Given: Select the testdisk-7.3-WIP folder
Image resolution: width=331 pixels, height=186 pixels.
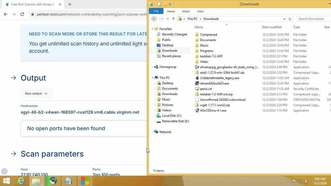Looking at the screenshot, I should pos(211,56).
